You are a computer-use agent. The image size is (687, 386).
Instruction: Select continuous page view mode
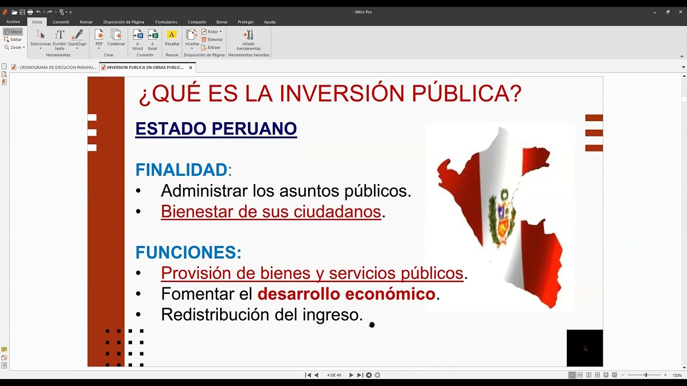tap(580, 375)
